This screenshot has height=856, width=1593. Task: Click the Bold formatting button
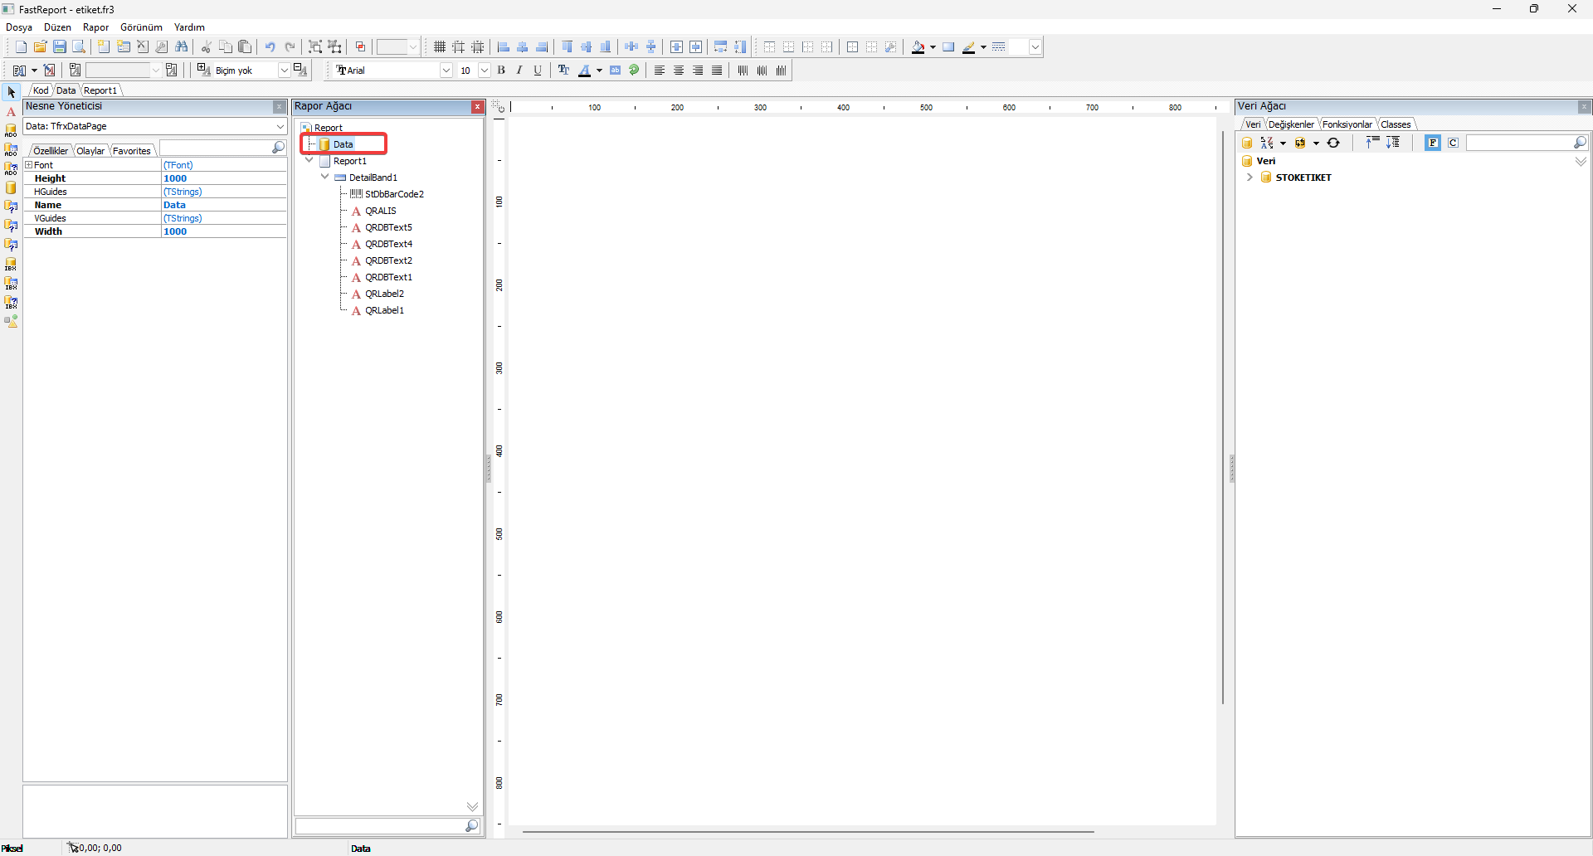coord(501,71)
